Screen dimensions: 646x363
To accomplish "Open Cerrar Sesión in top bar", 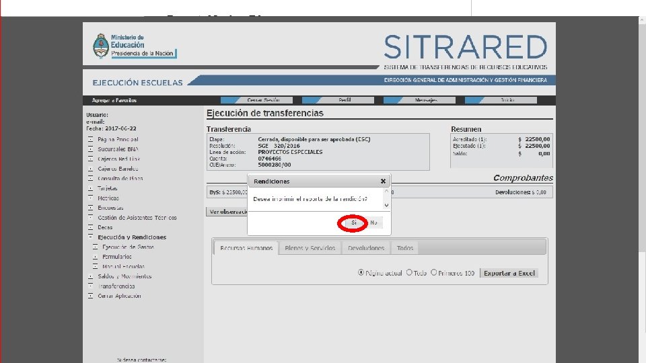I will pos(256,100).
